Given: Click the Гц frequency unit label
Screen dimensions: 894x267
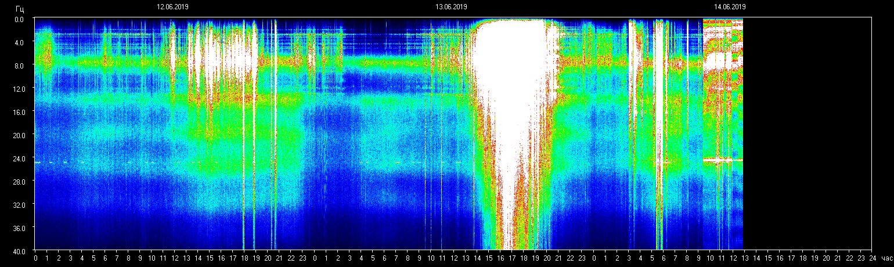Looking at the screenshot, I should pos(20,9).
